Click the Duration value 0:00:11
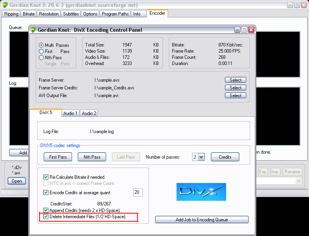 [x=225, y=63]
